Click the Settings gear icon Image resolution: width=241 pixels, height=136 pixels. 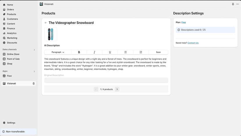click(4, 123)
